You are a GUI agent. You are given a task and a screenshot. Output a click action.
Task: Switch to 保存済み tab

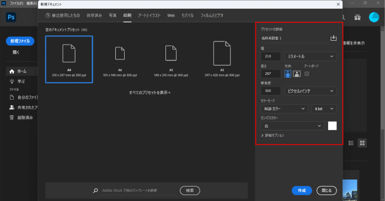tap(94, 15)
